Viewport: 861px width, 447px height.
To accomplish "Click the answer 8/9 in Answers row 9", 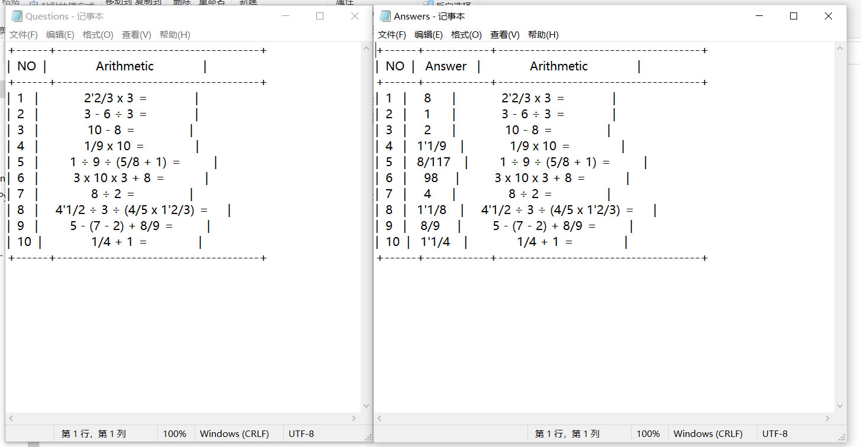I will (430, 226).
